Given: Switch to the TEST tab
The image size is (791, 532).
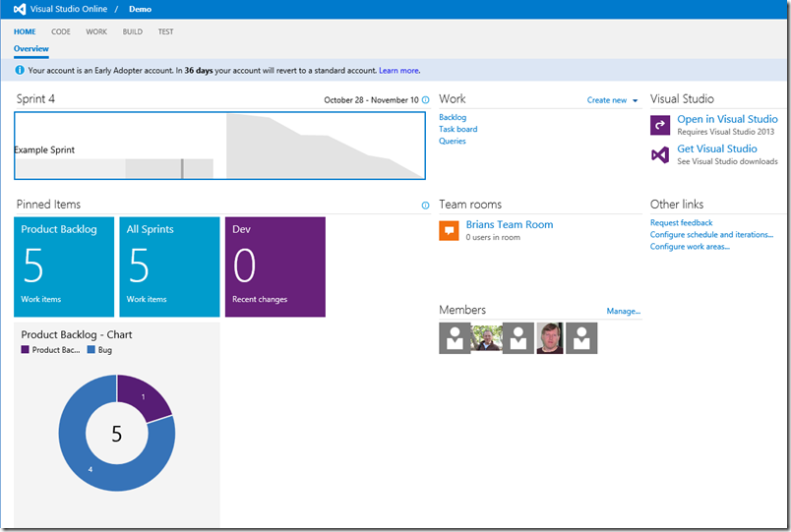Looking at the screenshot, I should point(165,31).
